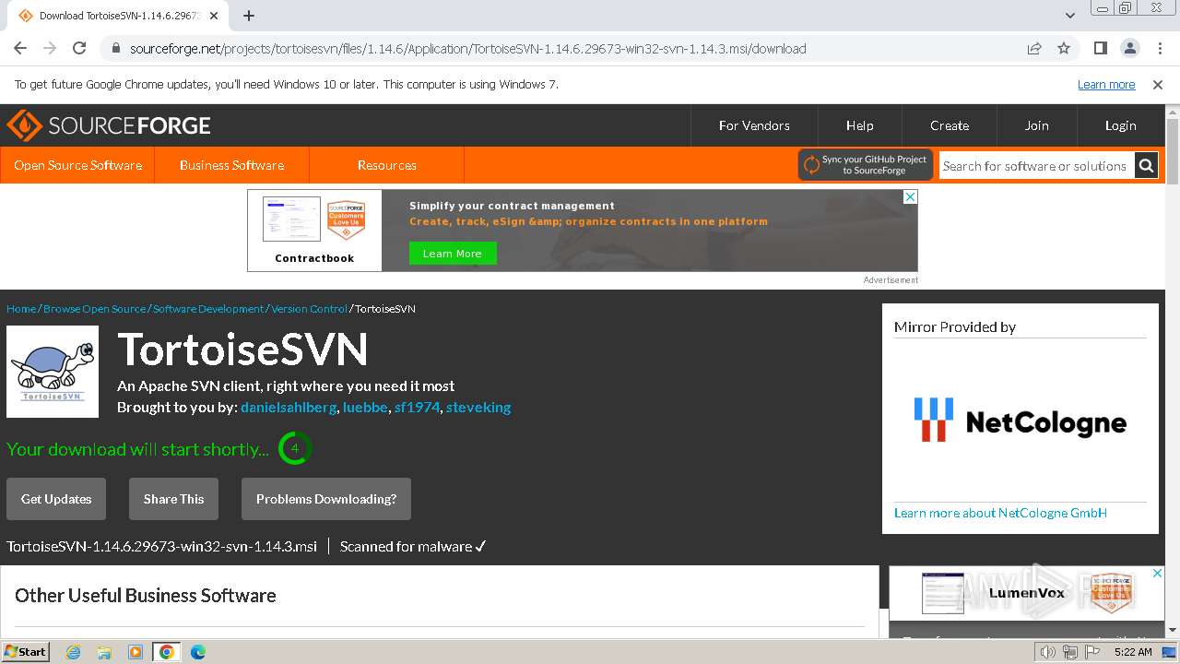The height and width of the screenshot is (664, 1180).
Task: Open a new browser tab
Action: click(x=249, y=16)
